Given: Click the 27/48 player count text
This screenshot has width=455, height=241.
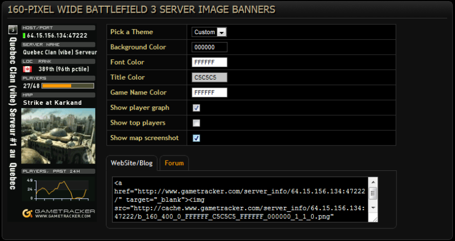Looking at the screenshot, I should tap(31, 86).
